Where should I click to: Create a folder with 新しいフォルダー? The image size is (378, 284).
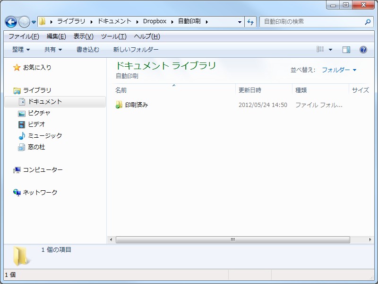(x=136, y=49)
